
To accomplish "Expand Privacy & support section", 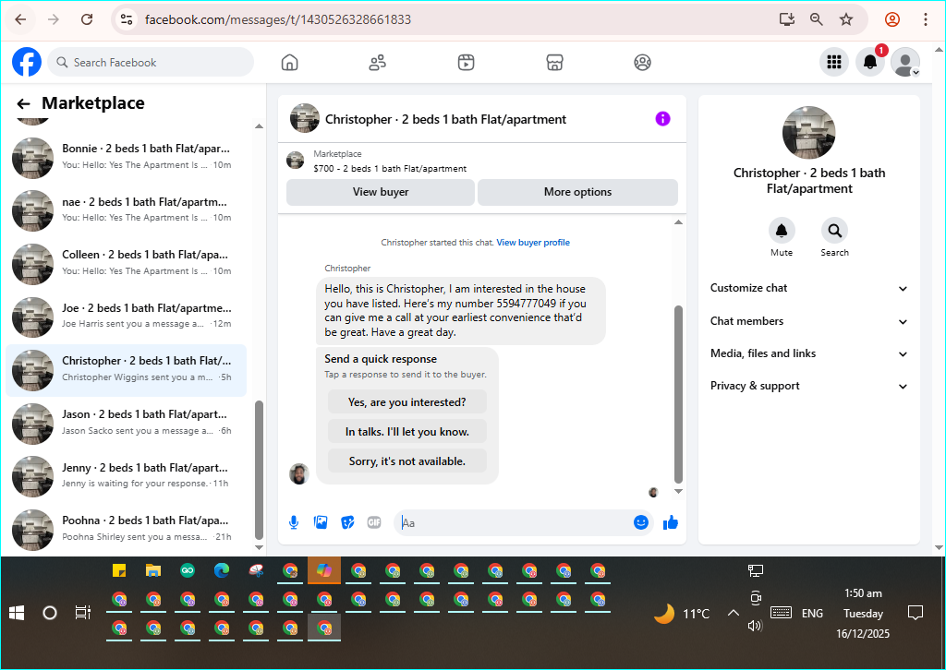I will (809, 386).
